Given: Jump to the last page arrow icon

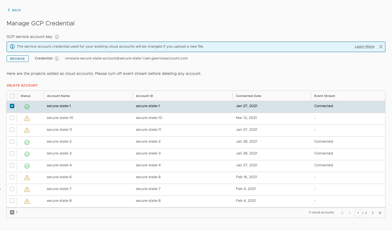Looking at the screenshot, I should 380,213.
